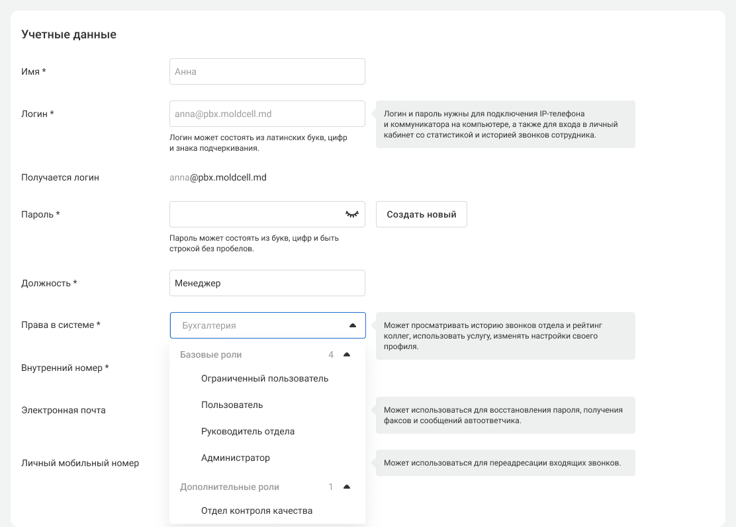This screenshot has height=527, width=736.
Task: Select Пользователь role option
Action: [232, 405]
